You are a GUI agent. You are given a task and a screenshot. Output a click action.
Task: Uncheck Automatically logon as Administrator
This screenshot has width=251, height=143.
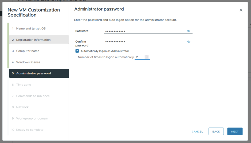77,51
